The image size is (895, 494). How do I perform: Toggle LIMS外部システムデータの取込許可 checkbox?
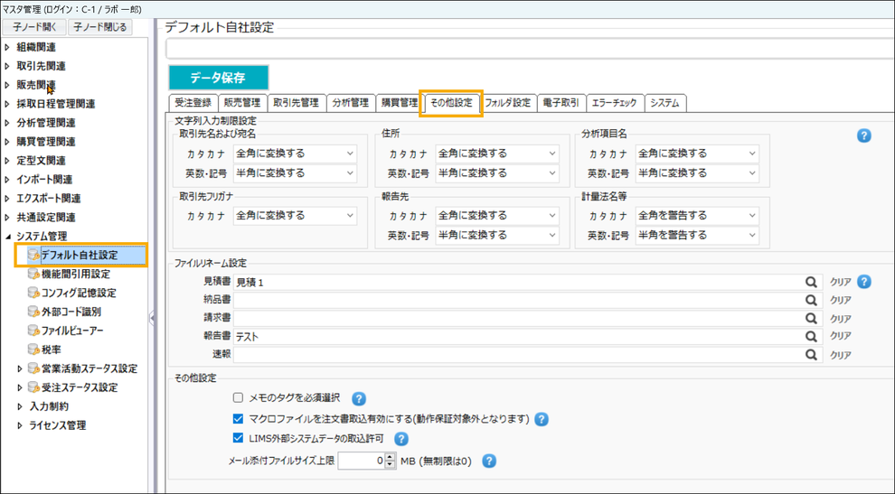click(239, 439)
